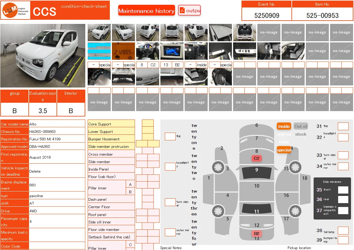Click the red C2 damage marker
Screen dimensions: 354x250
pos(256,158)
